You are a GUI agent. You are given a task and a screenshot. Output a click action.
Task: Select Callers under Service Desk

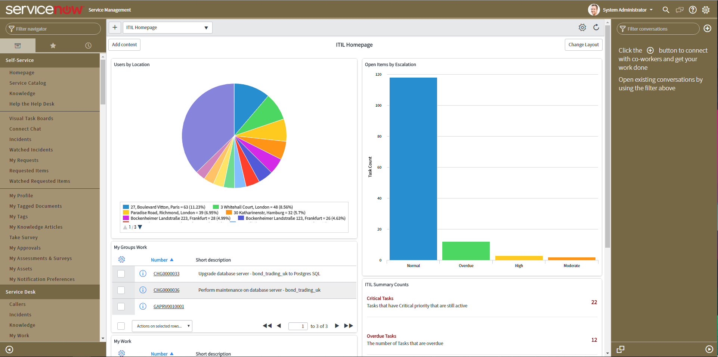click(x=18, y=304)
